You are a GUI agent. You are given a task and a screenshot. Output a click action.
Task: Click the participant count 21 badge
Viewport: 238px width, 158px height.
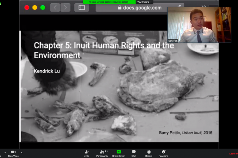click(107, 151)
